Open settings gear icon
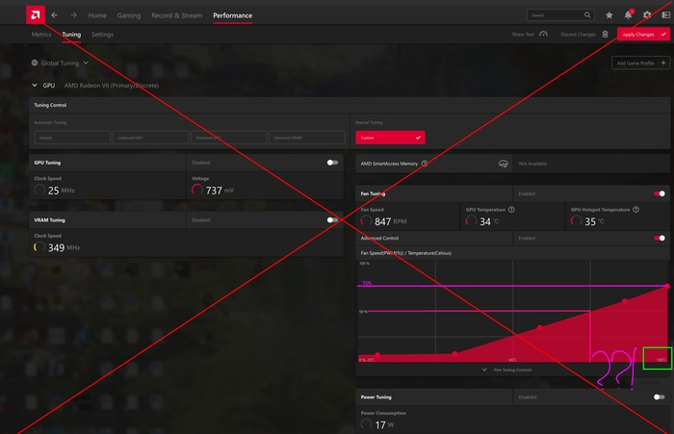This screenshot has height=434, width=674. (x=647, y=15)
